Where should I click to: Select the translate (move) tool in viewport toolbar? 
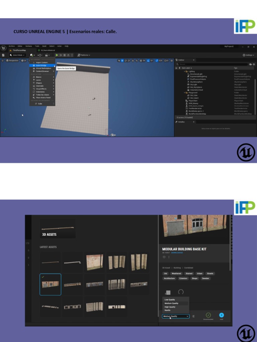[122, 60]
